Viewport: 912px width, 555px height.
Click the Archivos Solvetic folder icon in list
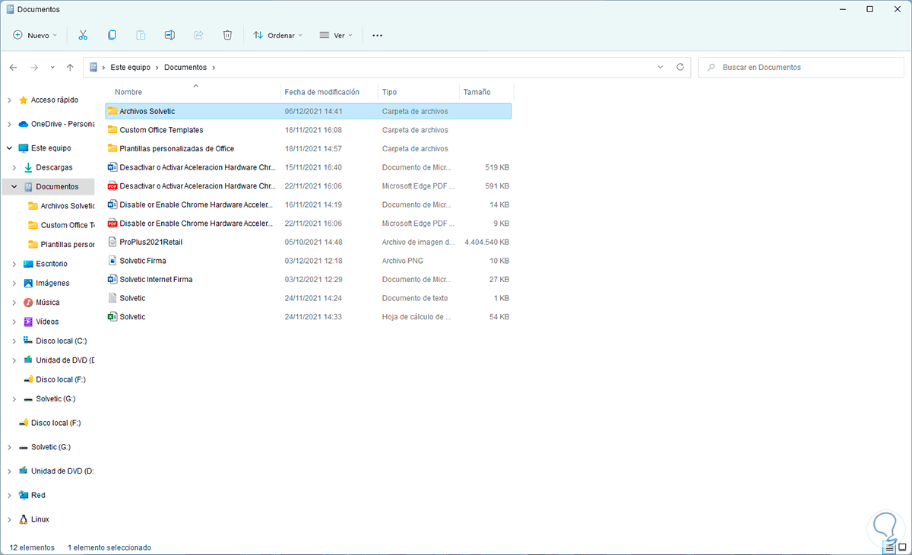click(x=112, y=111)
